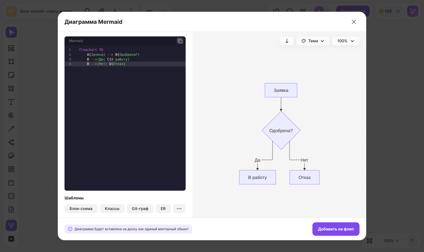Viewport: 424px width, 252px height.
Task: Select the shapes tool in the left sidebar
Action: point(11,88)
